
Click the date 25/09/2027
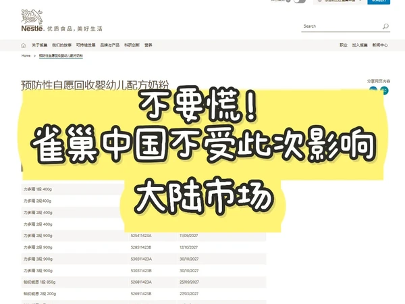[189, 282]
